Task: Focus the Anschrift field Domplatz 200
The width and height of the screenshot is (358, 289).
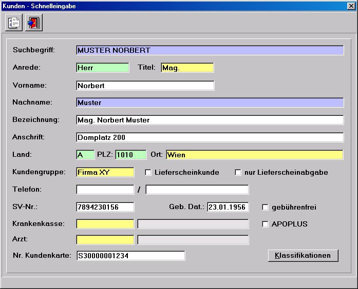Action: pos(210,137)
